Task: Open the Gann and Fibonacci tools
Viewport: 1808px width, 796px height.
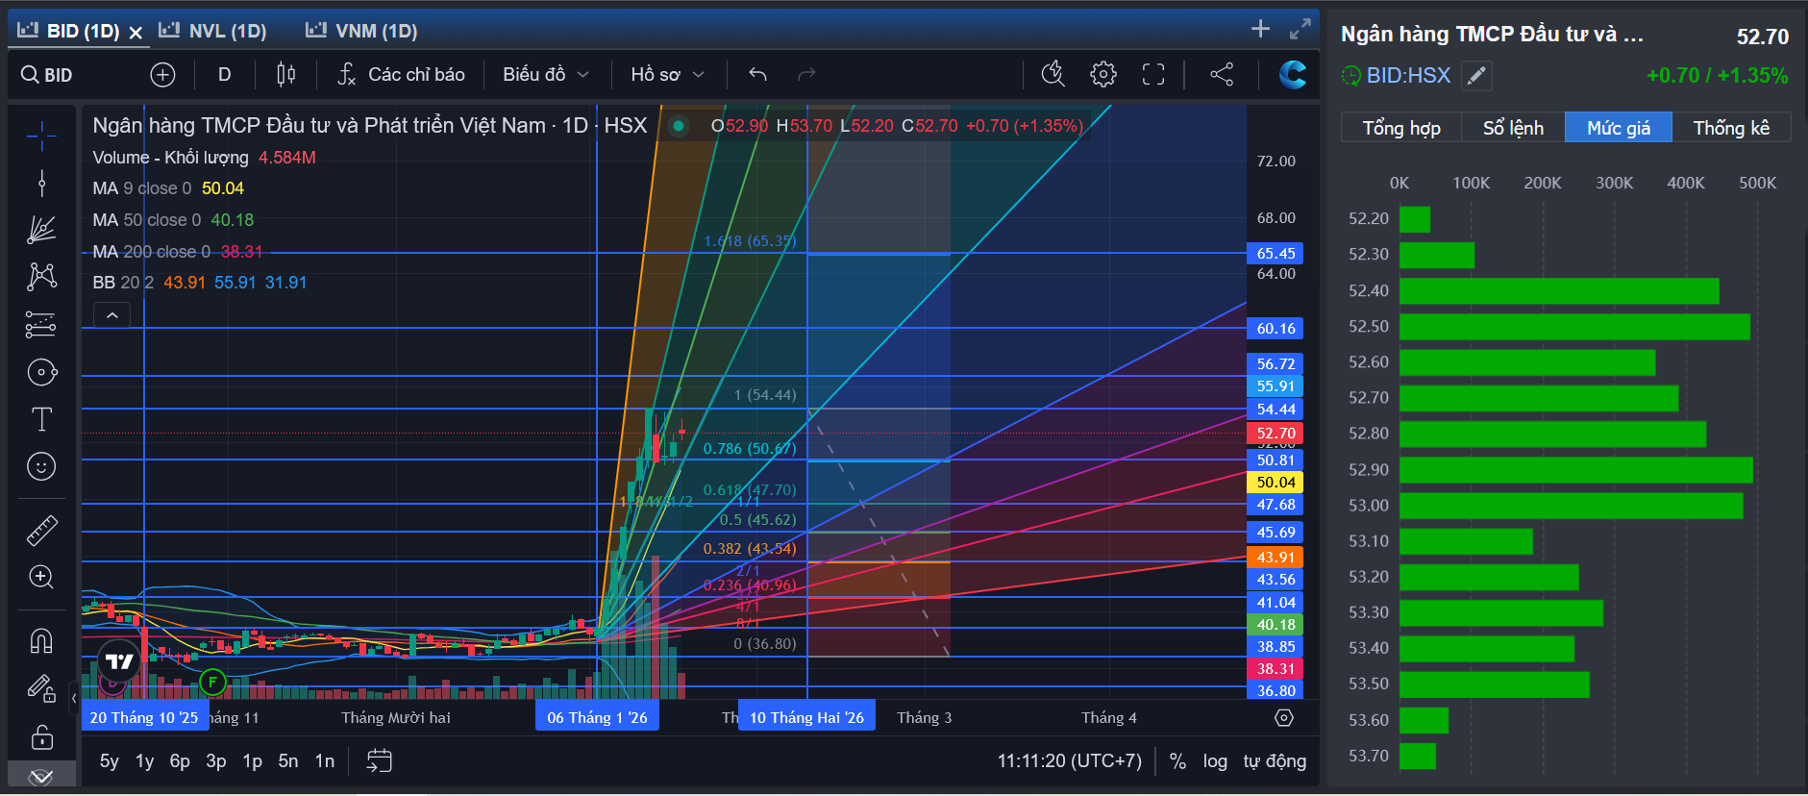Action: 41,230
